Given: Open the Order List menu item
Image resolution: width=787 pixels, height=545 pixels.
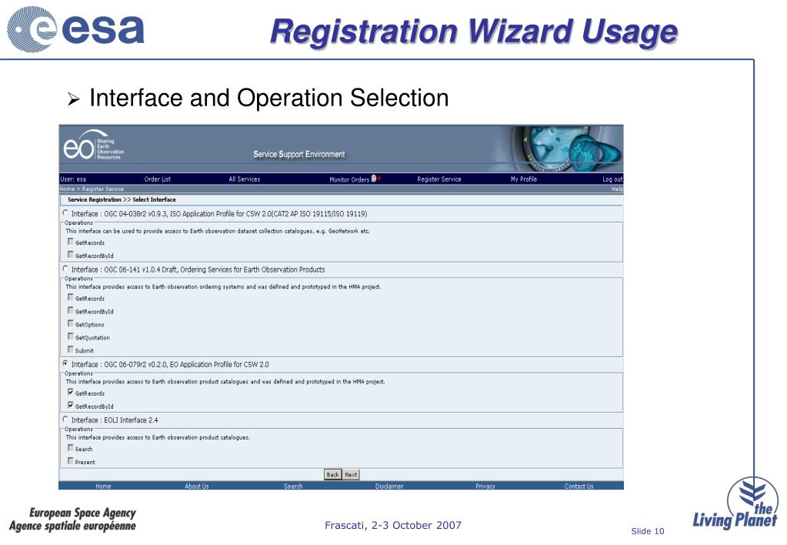Looking at the screenshot, I should 158,179.
